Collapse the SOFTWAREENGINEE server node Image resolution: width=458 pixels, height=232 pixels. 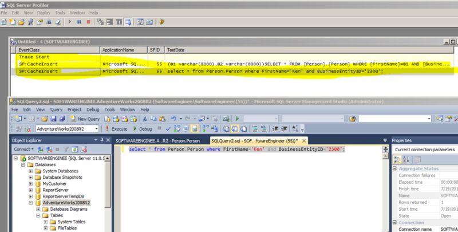(16, 158)
